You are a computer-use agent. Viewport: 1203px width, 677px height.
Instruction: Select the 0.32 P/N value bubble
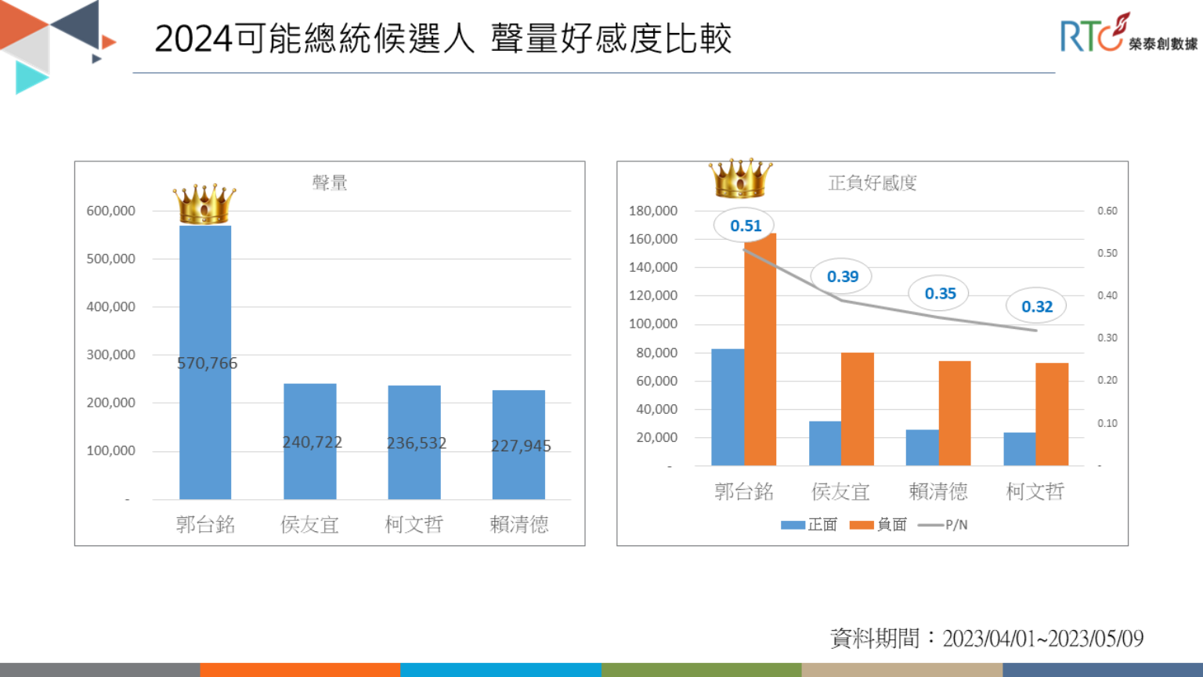point(1036,306)
